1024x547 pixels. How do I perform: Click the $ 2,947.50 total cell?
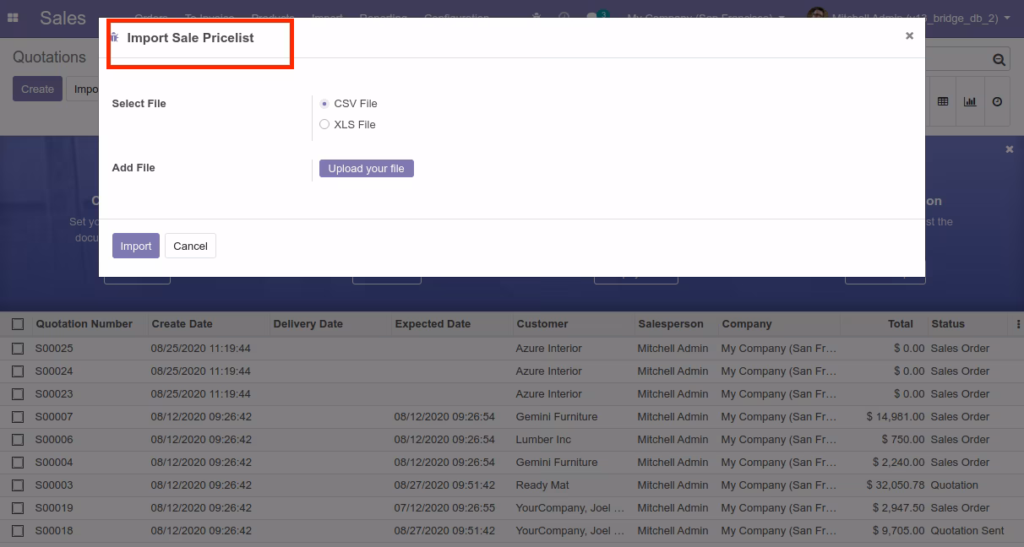(899, 508)
